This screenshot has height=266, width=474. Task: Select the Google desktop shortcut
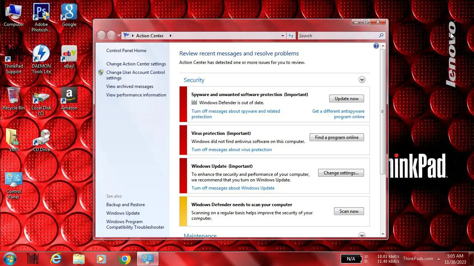click(x=69, y=16)
